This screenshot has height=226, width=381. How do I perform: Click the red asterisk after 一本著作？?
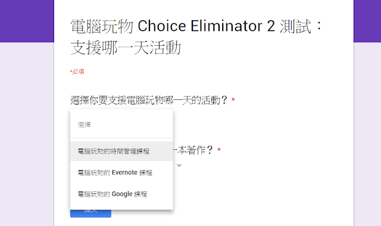point(219,149)
